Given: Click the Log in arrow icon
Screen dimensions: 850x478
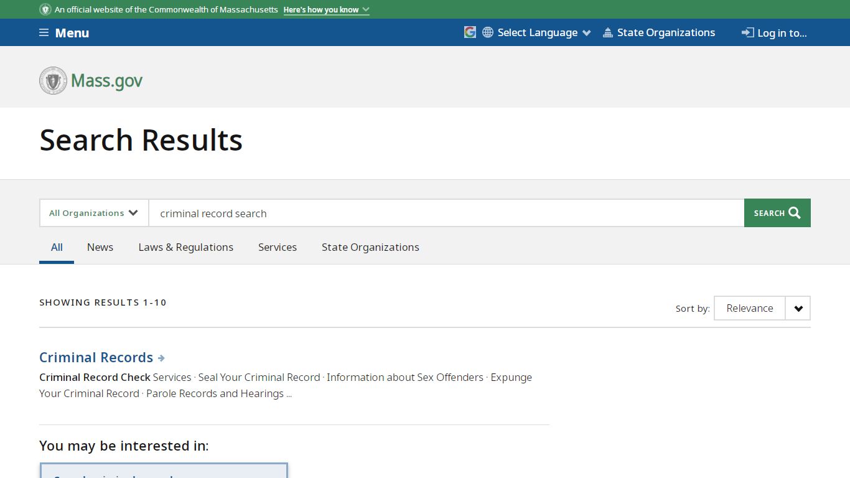Looking at the screenshot, I should [748, 33].
